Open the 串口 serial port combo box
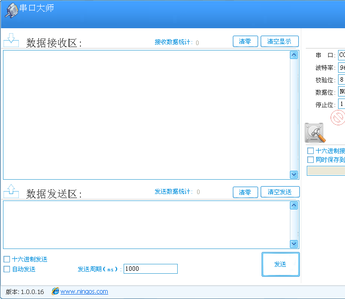 pyautogui.click(x=342, y=55)
